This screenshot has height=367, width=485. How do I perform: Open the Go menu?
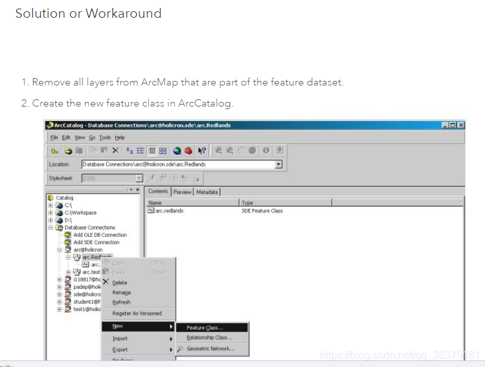[x=92, y=137]
